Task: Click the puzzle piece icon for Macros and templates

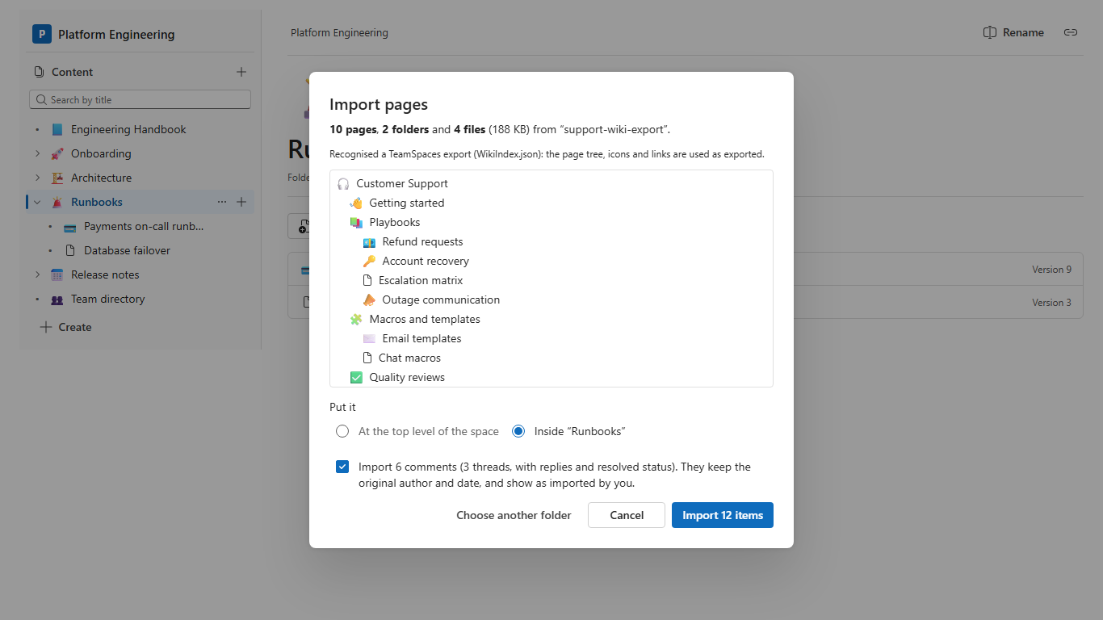Action: (x=356, y=319)
